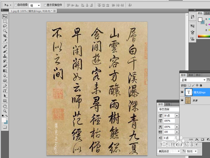The width and height of the screenshot is (210, 158).
Task: Open the 100% kerning dropdown arrow
Action: tap(177, 127)
